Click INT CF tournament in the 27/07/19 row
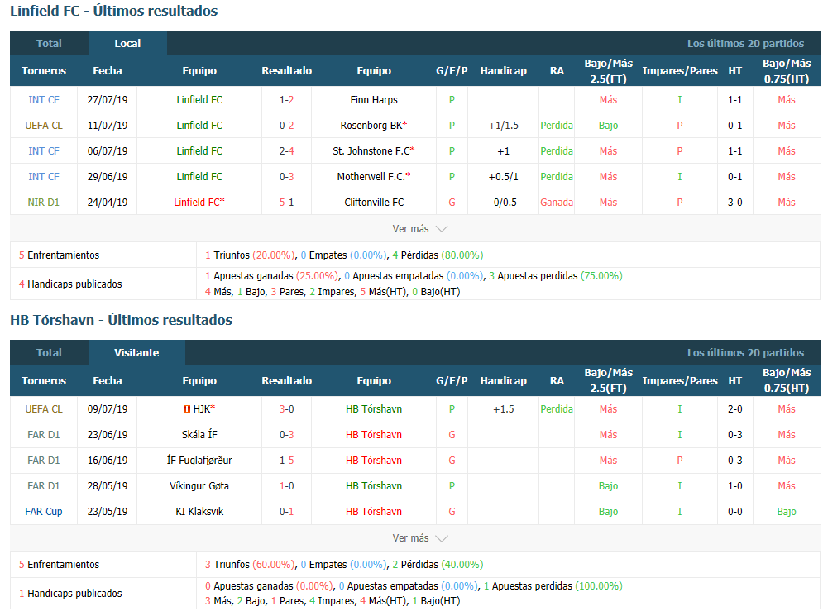Image resolution: width=823 pixels, height=611 pixels. (44, 100)
